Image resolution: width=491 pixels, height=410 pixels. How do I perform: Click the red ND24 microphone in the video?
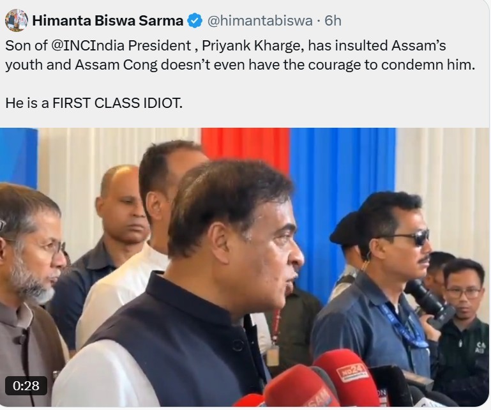point(346,377)
